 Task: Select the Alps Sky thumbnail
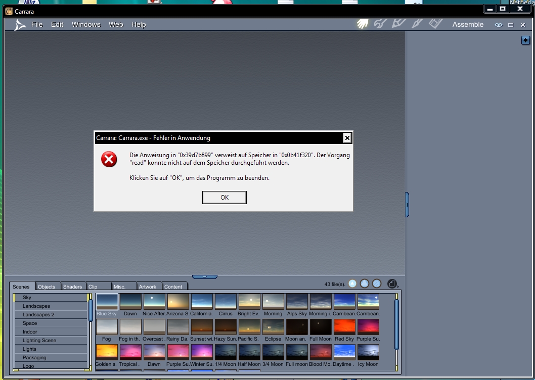[x=297, y=302]
